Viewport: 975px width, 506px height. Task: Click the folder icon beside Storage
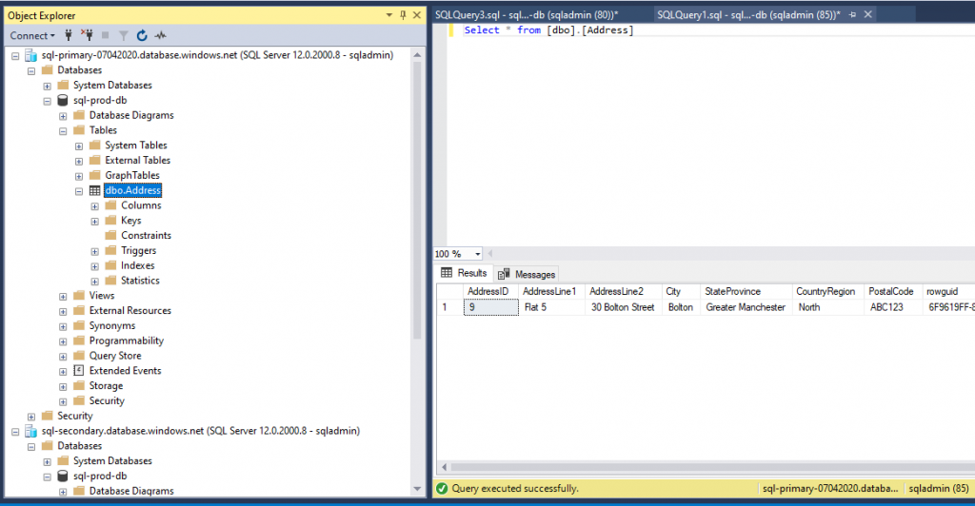coord(79,385)
